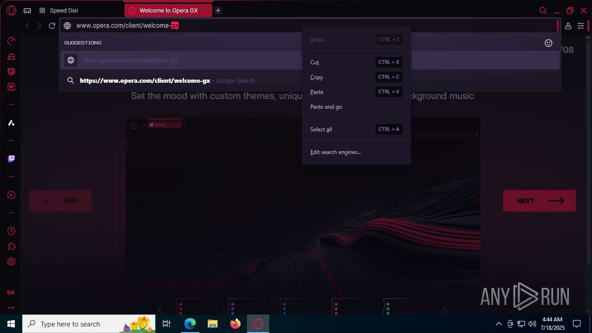Open Settings gear in the sidebar
Viewport: 592px width, 333px height.
pyautogui.click(x=11, y=262)
